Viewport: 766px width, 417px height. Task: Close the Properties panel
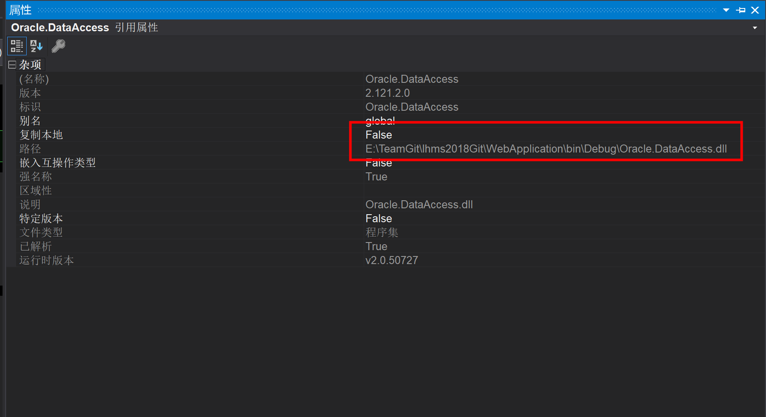(755, 10)
